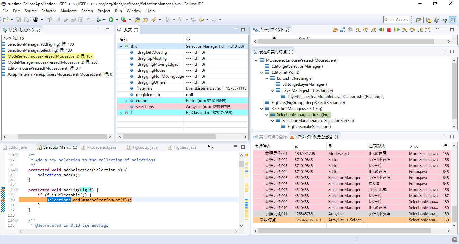Click the Run with red toolbox icon

(123, 20)
